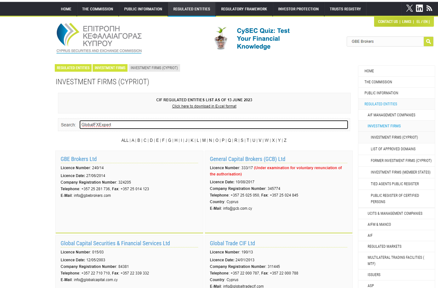Image resolution: width=438 pixels, height=288 pixels.
Task: Focus the firm Search input field
Action: coord(214,125)
